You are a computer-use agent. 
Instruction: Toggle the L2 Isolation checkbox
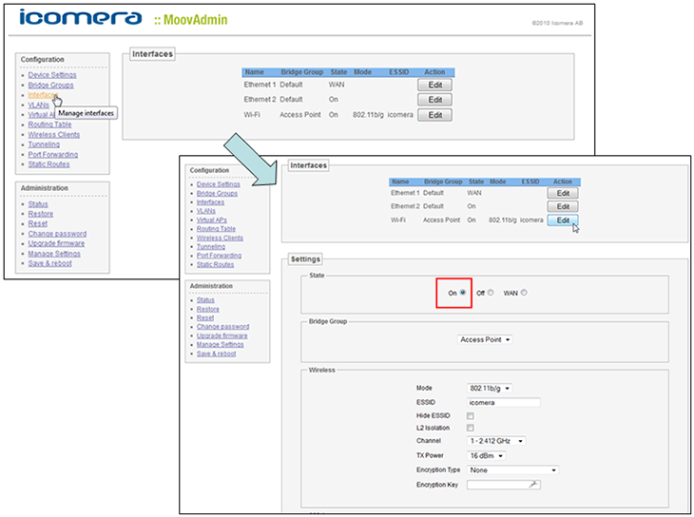(471, 429)
